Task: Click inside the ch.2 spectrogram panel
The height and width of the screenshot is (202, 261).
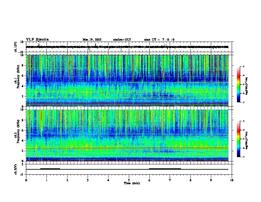Action: [x=127, y=135]
